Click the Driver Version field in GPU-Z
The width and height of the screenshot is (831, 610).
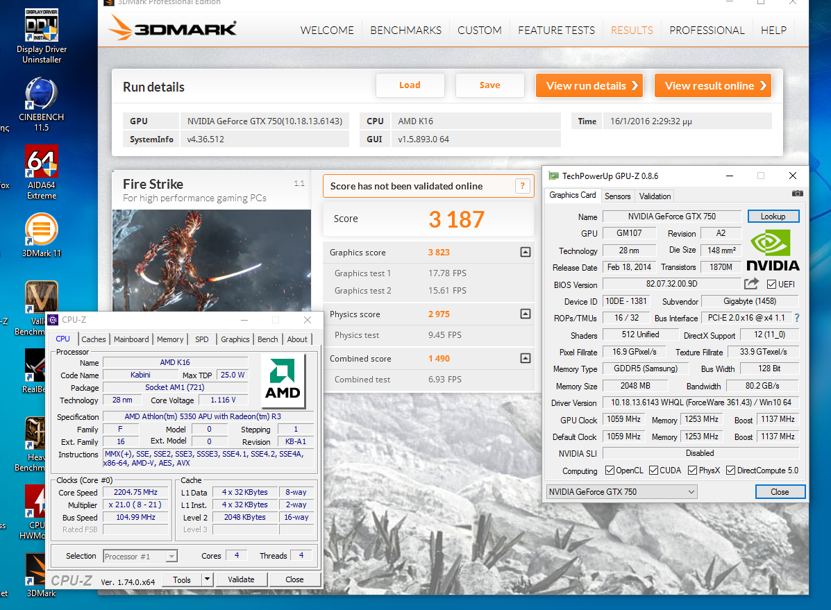[x=700, y=403]
